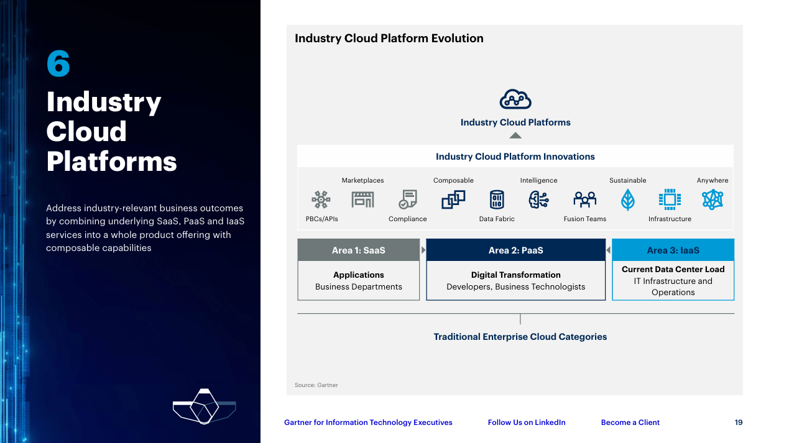Select the Anywhere globe network icon
Image resolution: width=789 pixels, height=443 pixels.
click(x=713, y=199)
